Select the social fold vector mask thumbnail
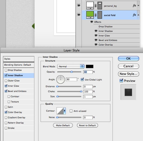 pos(100,15)
